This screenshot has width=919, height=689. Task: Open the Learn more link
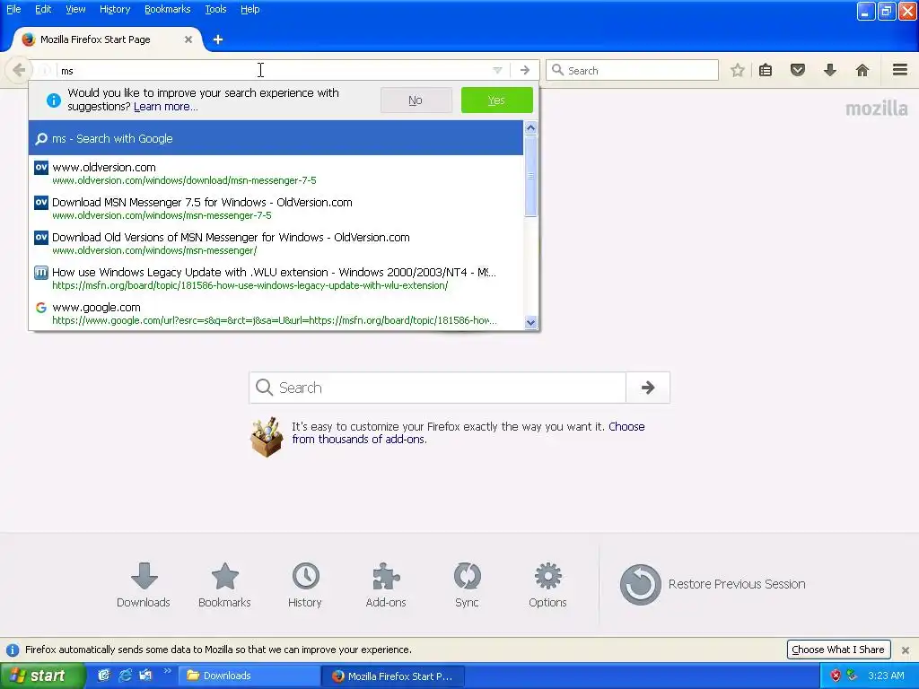pos(166,107)
